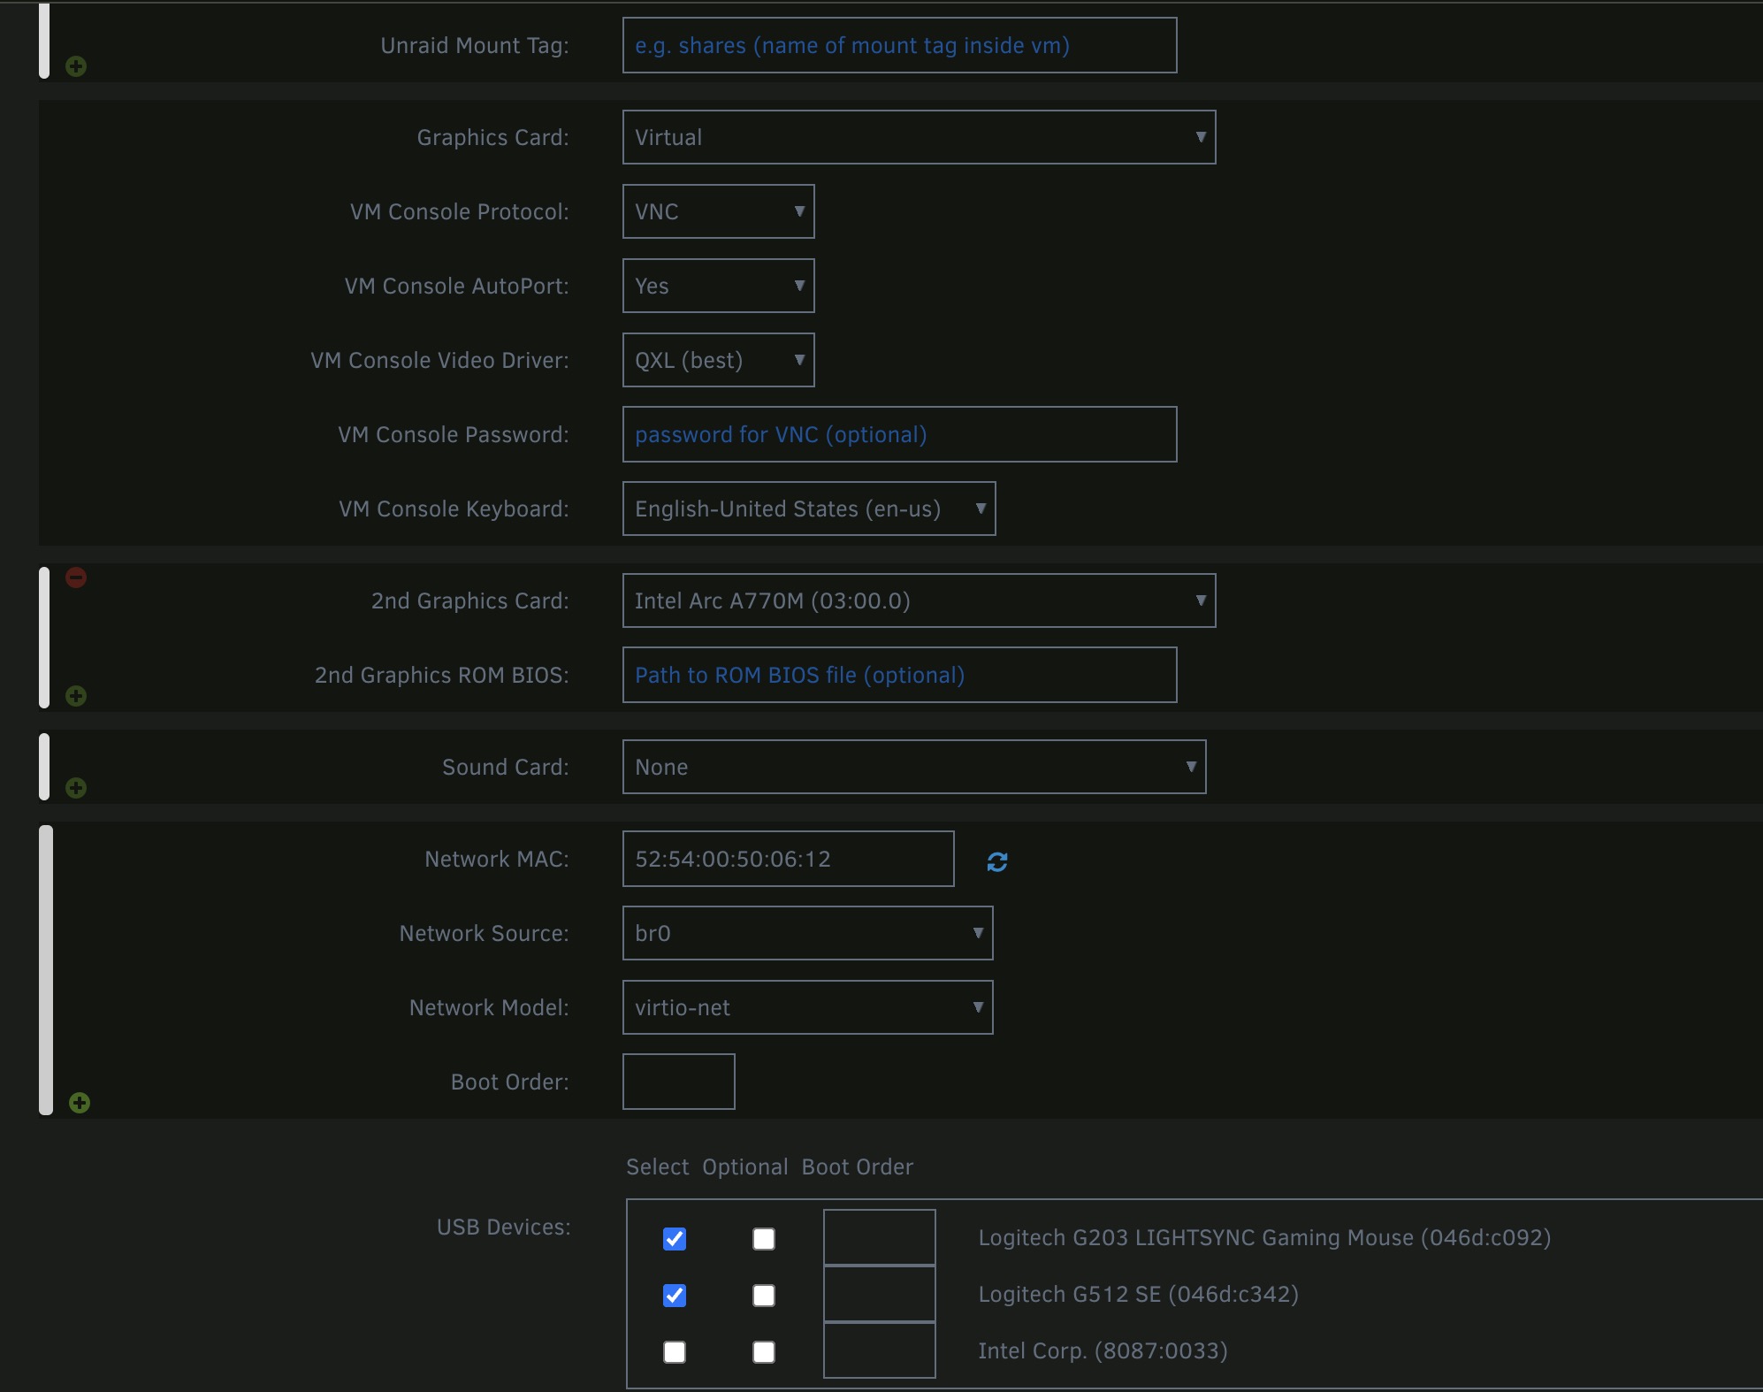Add another network interface via green plus icon
1763x1392 pixels.
pos(80,1103)
